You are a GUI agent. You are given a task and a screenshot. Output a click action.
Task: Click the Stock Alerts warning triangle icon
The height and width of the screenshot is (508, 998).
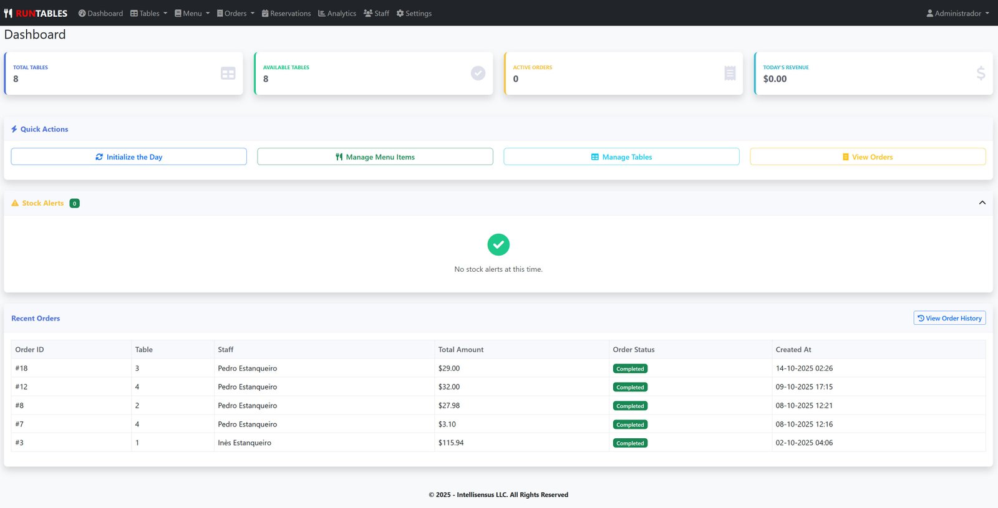pos(15,203)
